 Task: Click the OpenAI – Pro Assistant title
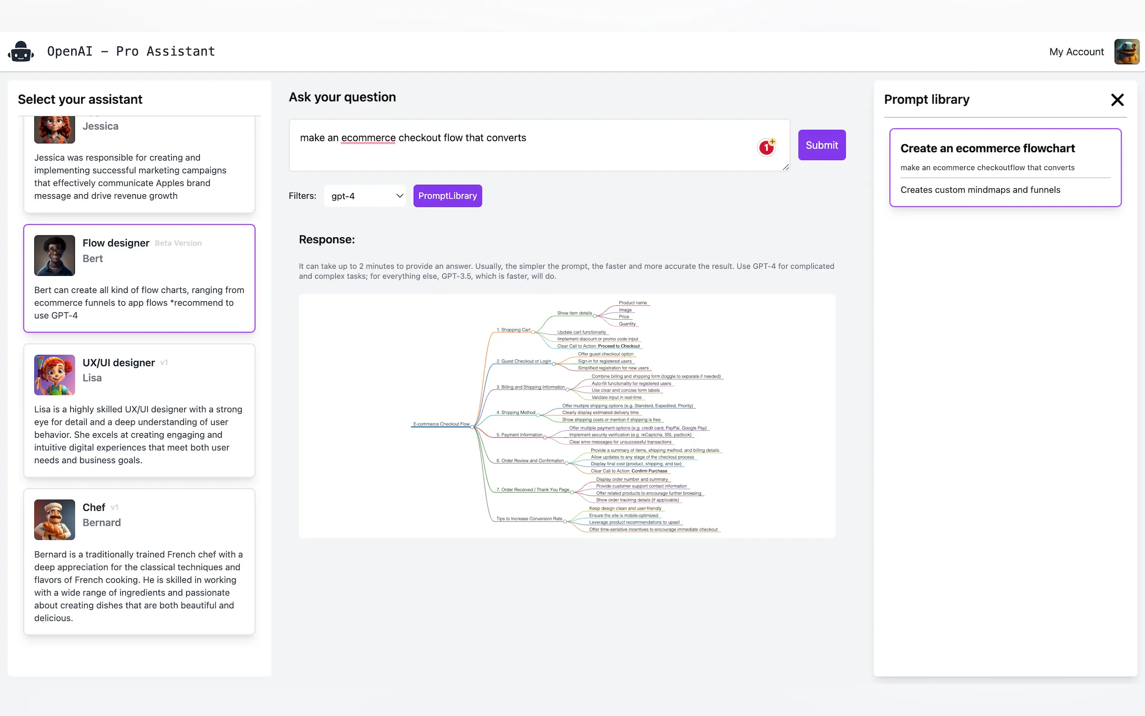click(x=131, y=51)
